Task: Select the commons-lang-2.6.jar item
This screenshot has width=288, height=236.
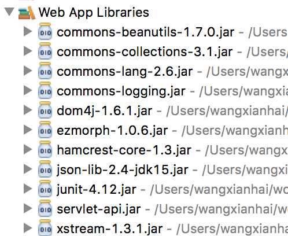Action: 124,72
